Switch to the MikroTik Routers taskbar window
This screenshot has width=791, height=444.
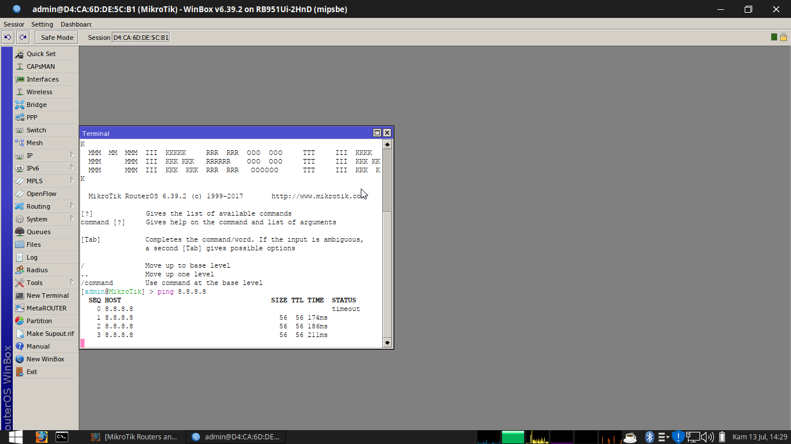(136, 436)
